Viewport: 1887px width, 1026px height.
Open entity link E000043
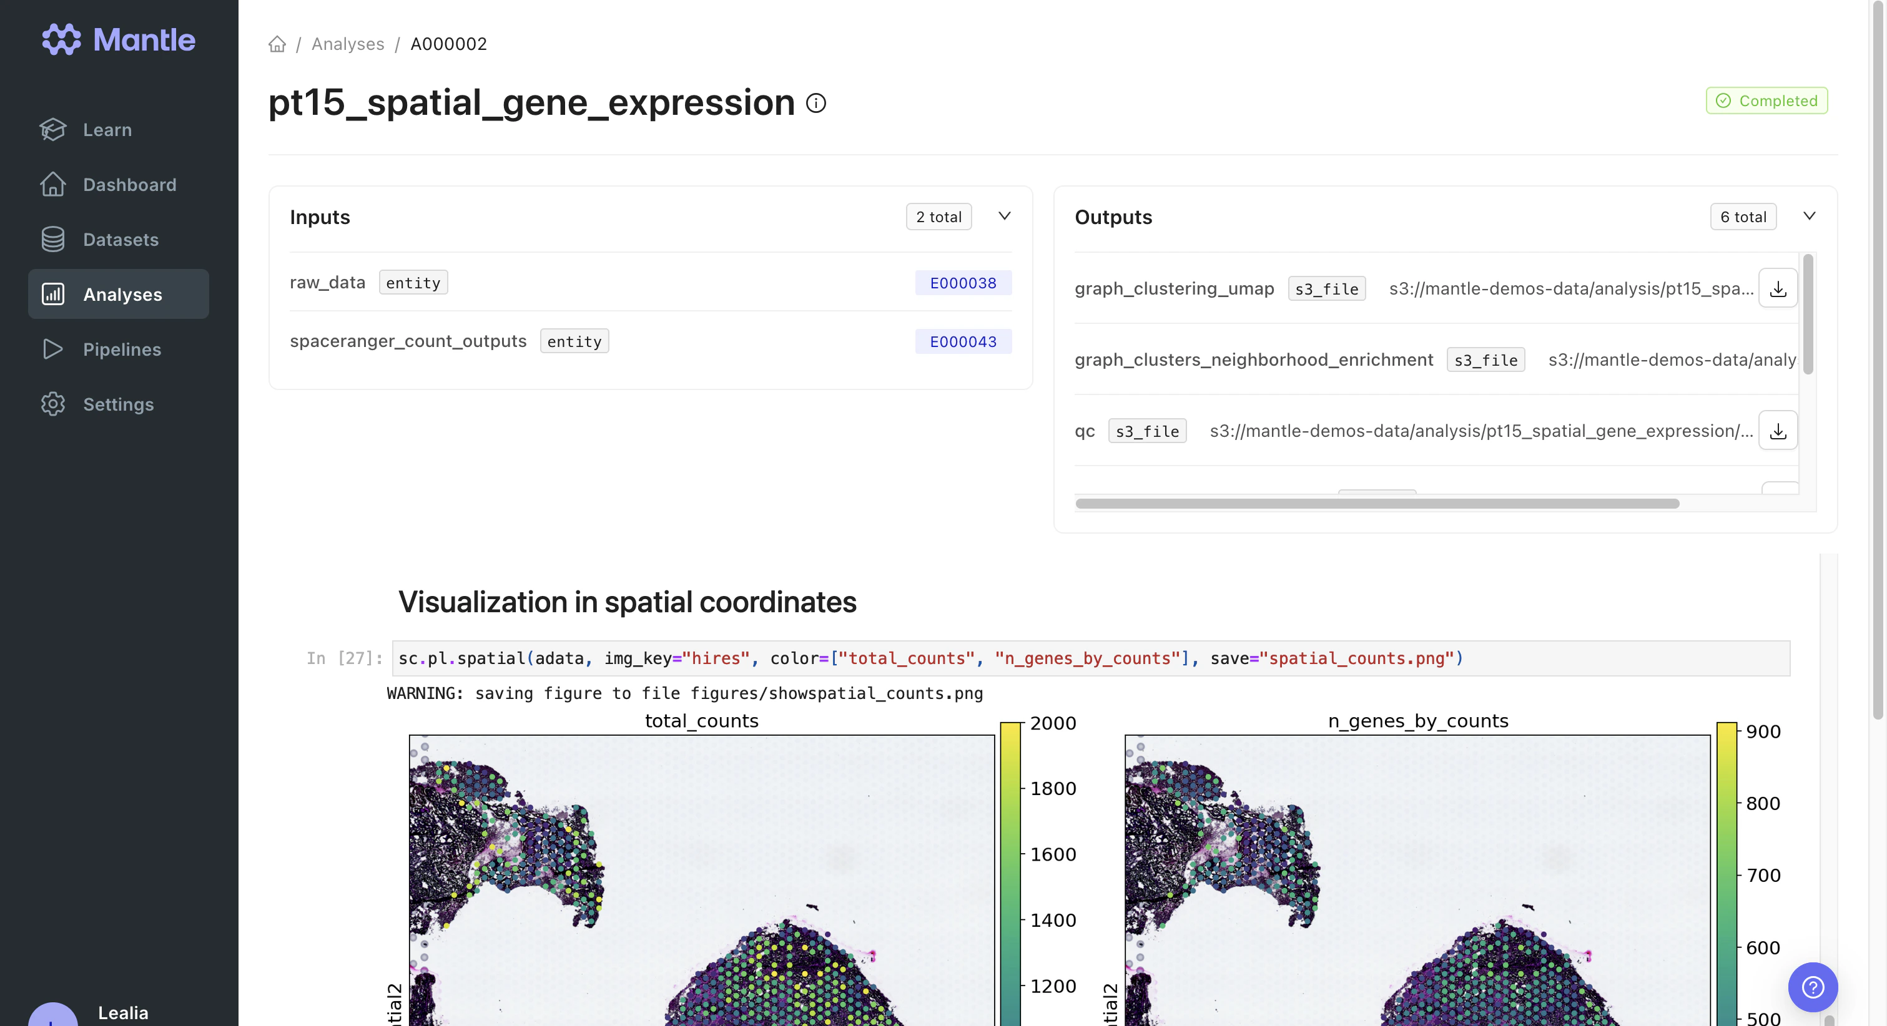click(963, 341)
